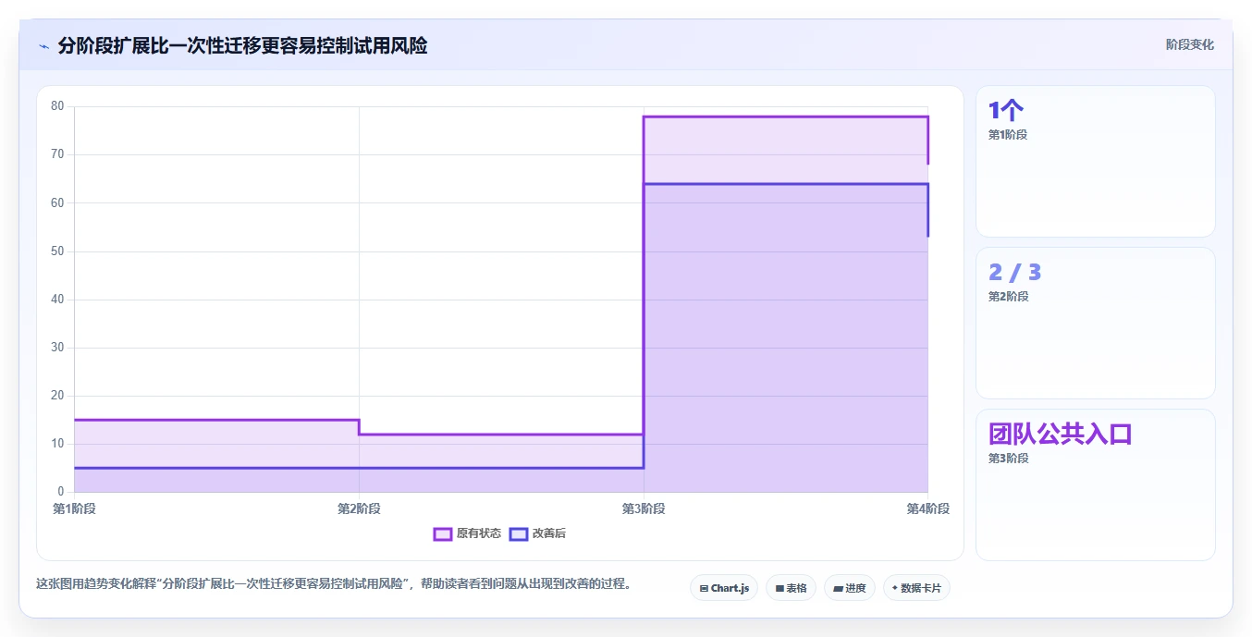Click the 第4阶段 x-axis label
This screenshot has width=1252, height=637.
coord(927,508)
